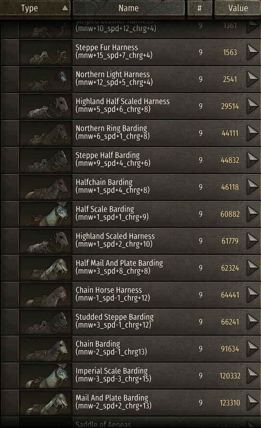The width and height of the screenshot is (261, 428).
Task: Click Highland Scaled Harness item thumbnail
Action: click(45, 241)
